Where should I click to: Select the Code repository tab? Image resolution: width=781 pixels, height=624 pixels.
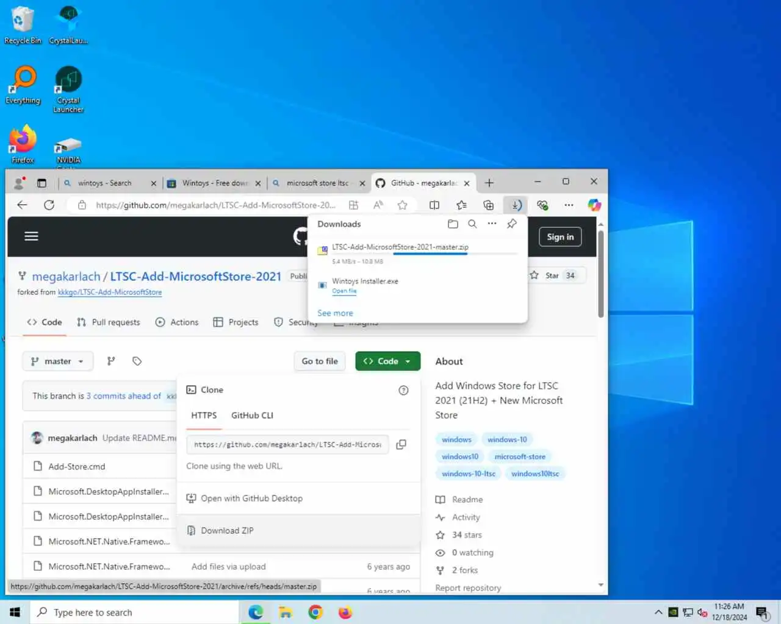point(45,322)
